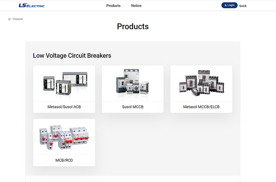Select the MCB/RCD label
The width and height of the screenshot is (276, 182).
pos(64,160)
